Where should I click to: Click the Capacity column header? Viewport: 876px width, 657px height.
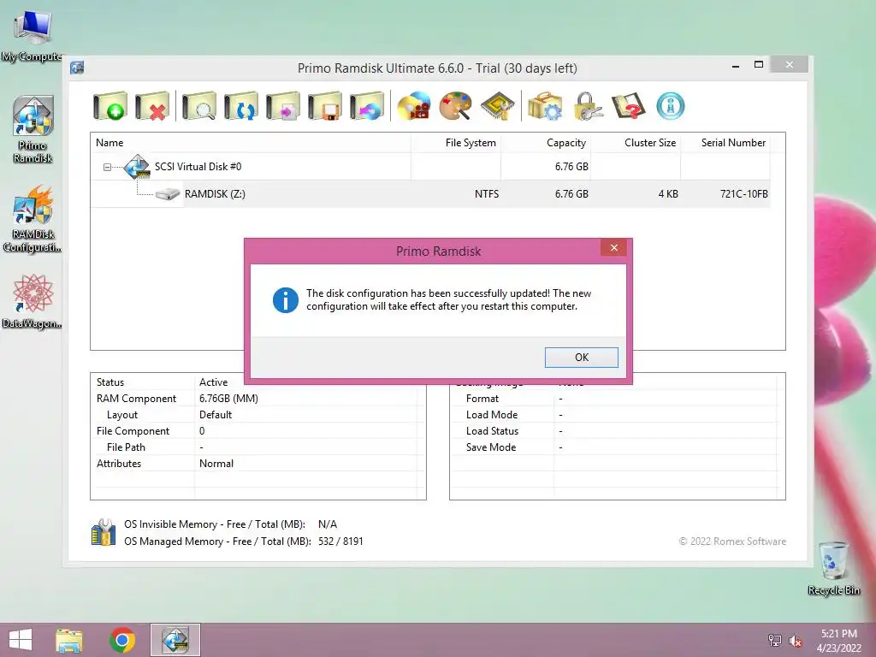tap(546, 143)
